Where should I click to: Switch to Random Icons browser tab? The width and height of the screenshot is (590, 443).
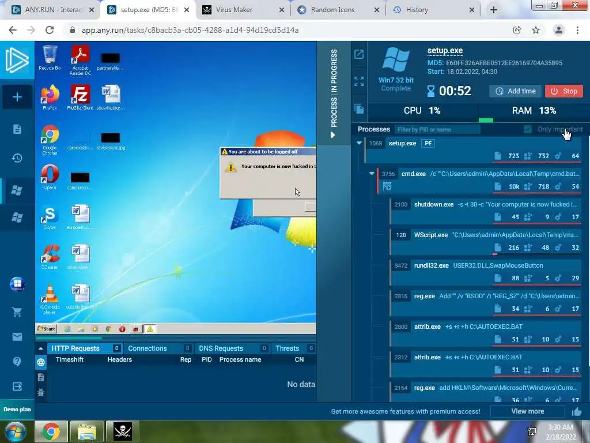[x=338, y=10]
